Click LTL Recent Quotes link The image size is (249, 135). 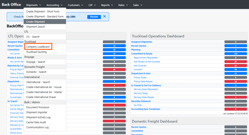click(x=15, y=46)
